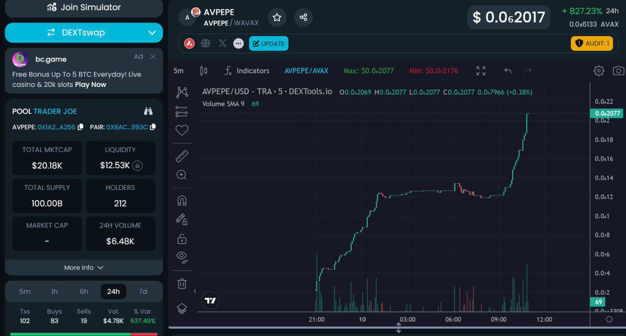Select the 7d transactions timeframe tab
The image size is (626, 336).
click(143, 292)
